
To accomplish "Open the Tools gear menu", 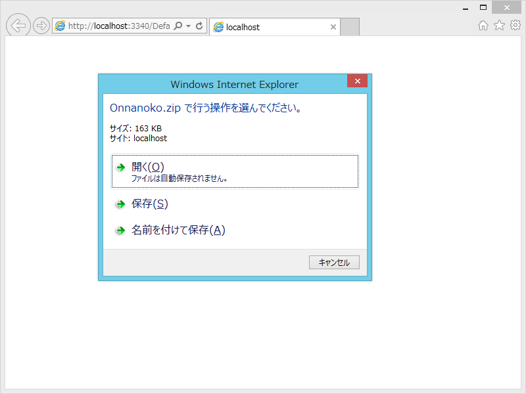I will click(515, 25).
